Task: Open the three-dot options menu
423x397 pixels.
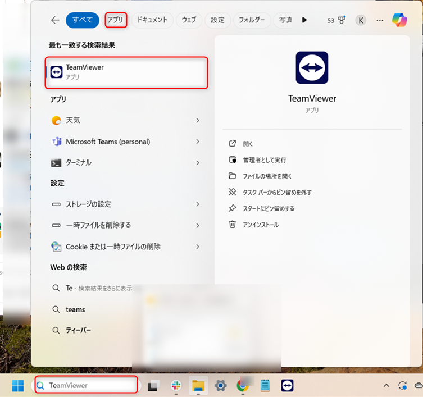Action: coord(380,20)
